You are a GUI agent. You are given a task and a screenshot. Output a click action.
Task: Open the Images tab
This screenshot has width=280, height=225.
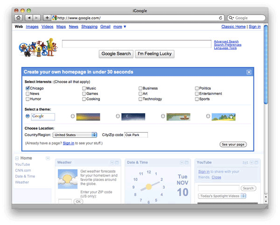[32, 27]
